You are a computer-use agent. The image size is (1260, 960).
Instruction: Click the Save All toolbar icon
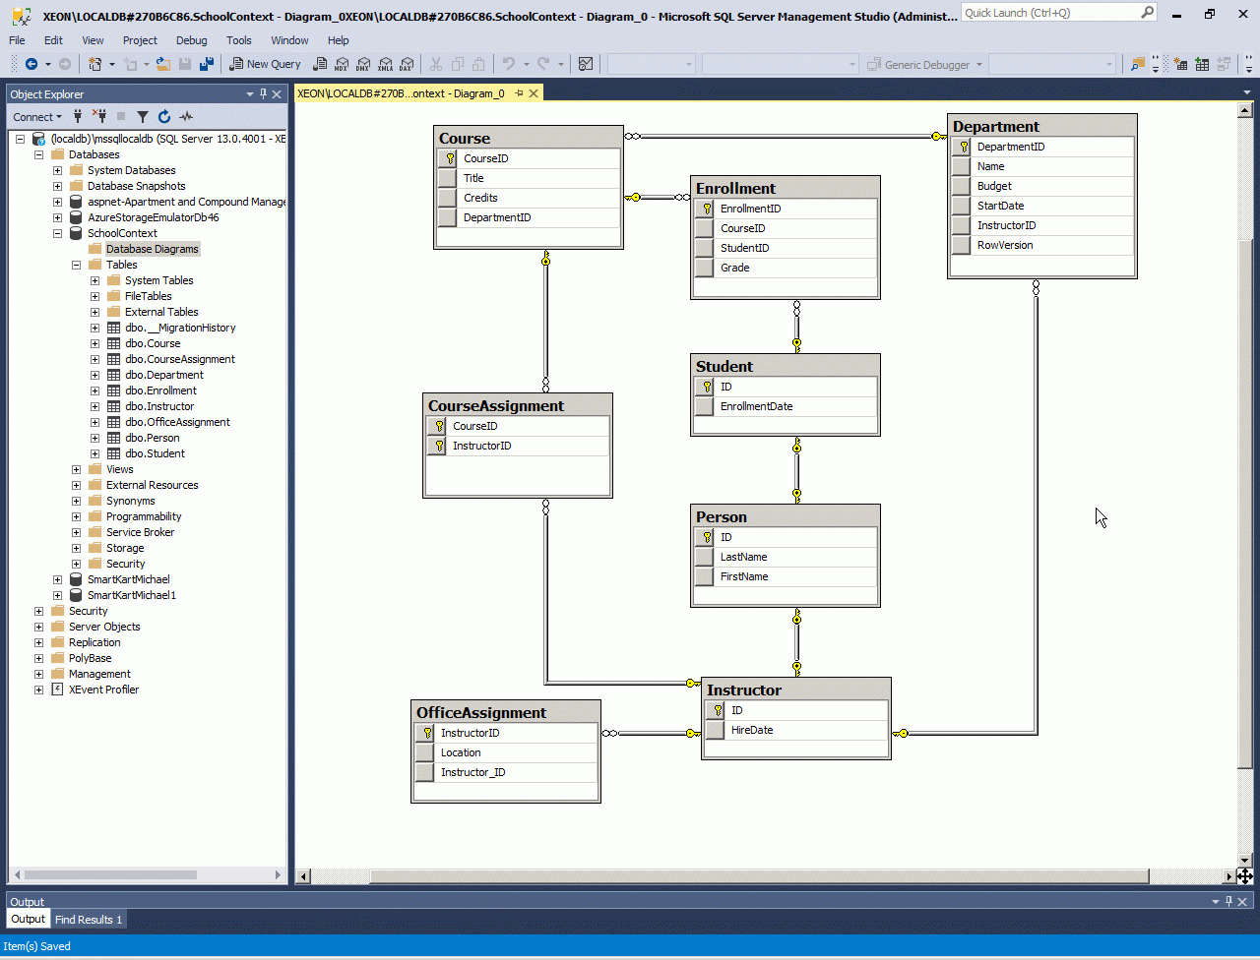click(x=207, y=64)
